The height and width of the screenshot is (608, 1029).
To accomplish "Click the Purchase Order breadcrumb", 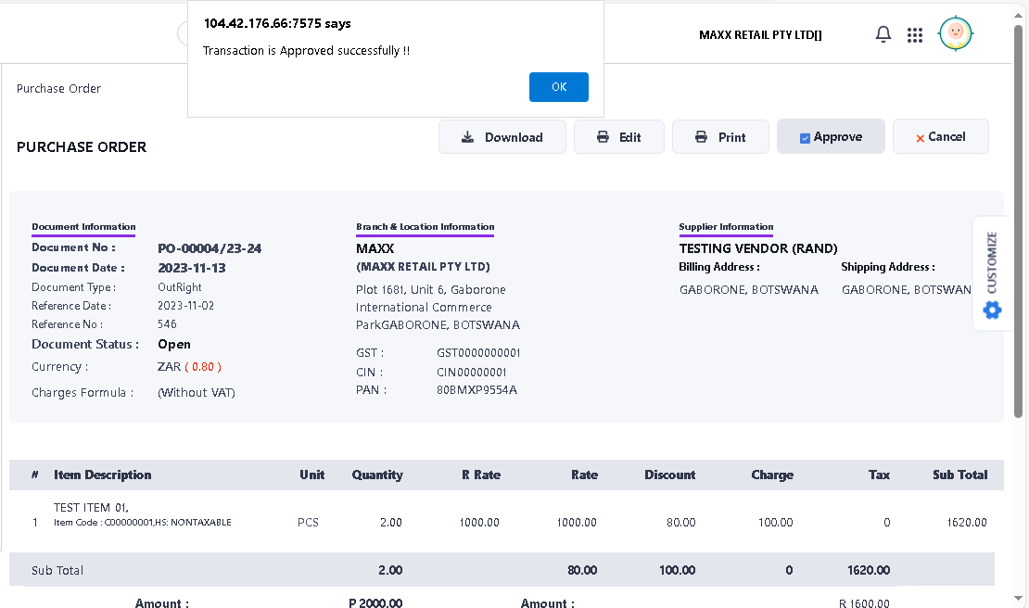I will [x=58, y=89].
